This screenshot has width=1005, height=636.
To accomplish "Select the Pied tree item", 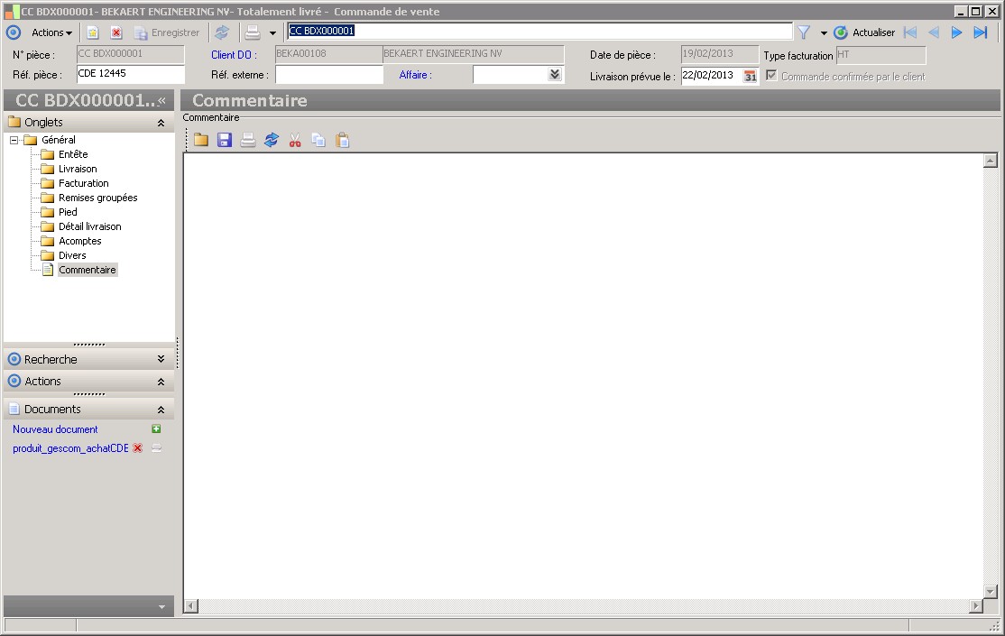I will pos(68,212).
